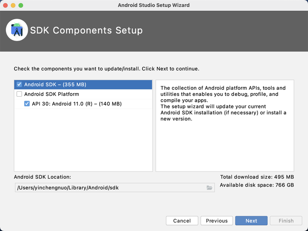The height and width of the screenshot is (231, 308).
Task: Focus the Android SDK Location path field
Action: [115, 188]
